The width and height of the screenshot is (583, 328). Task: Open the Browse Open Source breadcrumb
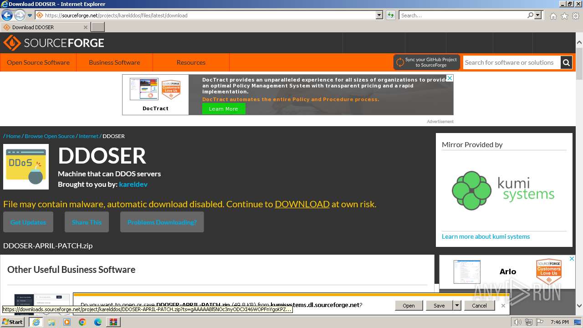point(50,136)
